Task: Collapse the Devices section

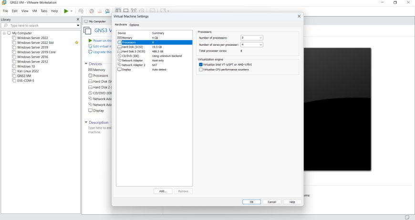Action: point(86,64)
